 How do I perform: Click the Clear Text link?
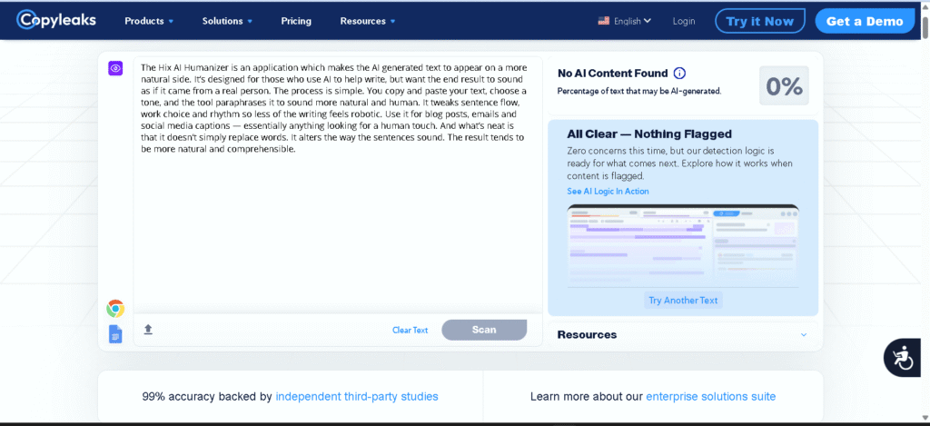410,331
